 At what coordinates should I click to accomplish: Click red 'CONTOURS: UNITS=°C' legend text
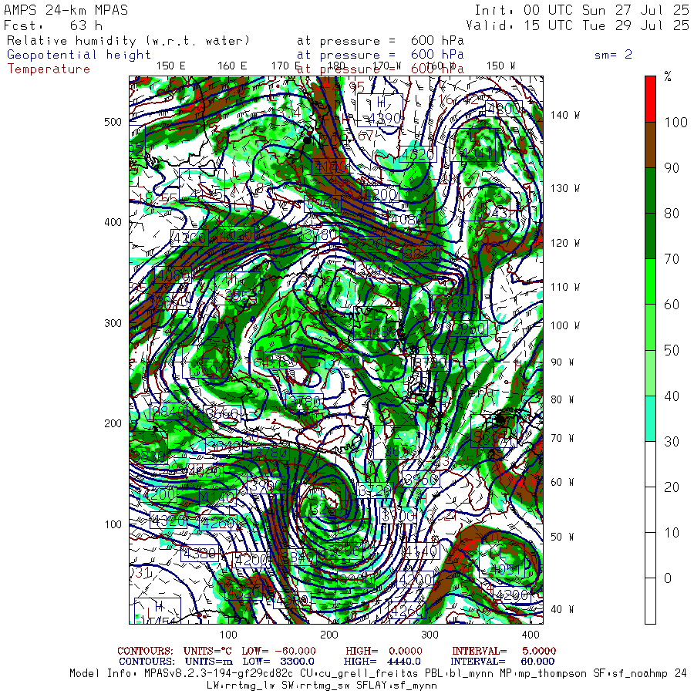[175, 651]
